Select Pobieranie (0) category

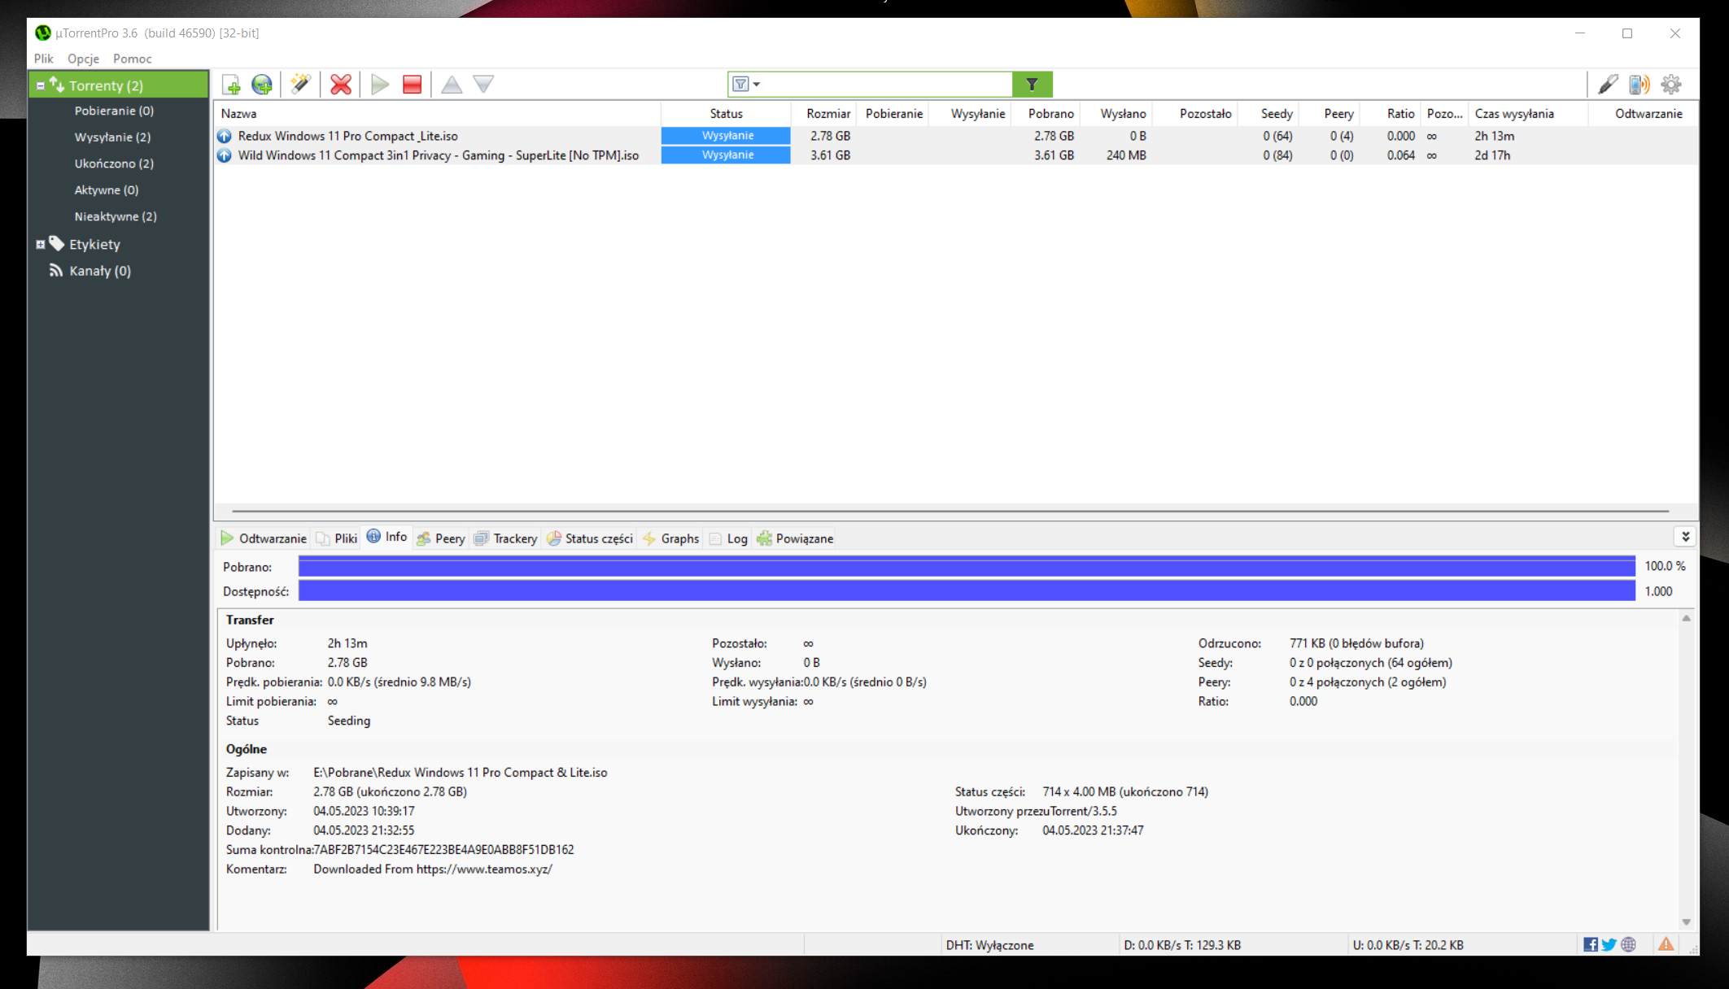[114, 111]
